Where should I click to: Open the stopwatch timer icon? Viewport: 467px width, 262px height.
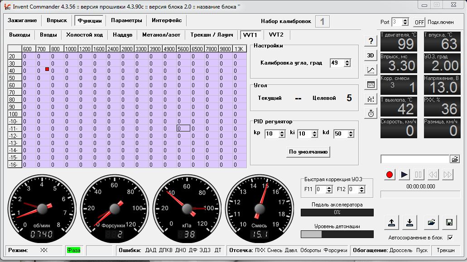[x=371, y=113]
